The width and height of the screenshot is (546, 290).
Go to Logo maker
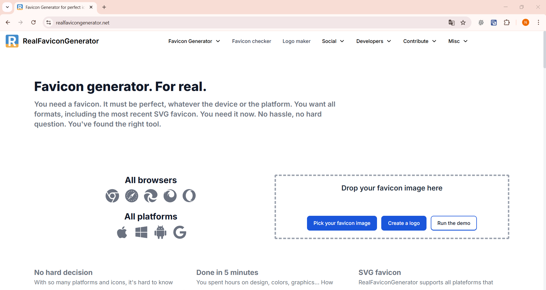(296, 41)
